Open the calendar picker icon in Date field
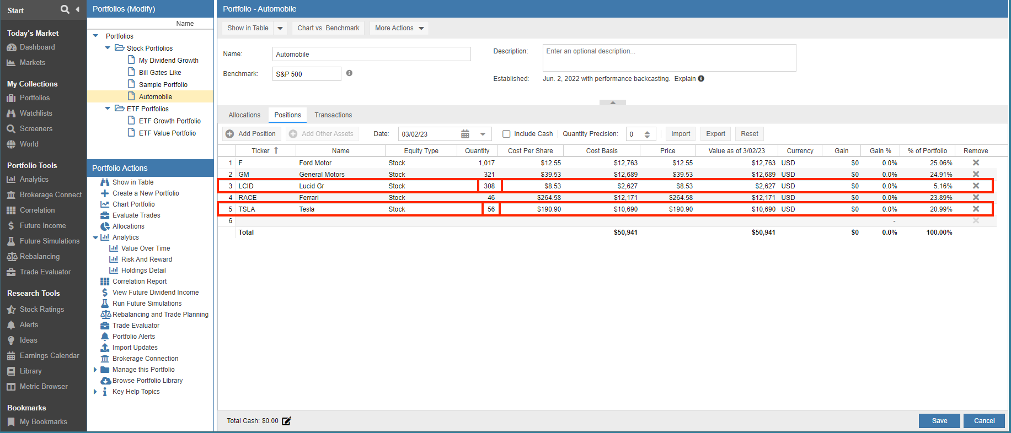 tap(465, 134)
